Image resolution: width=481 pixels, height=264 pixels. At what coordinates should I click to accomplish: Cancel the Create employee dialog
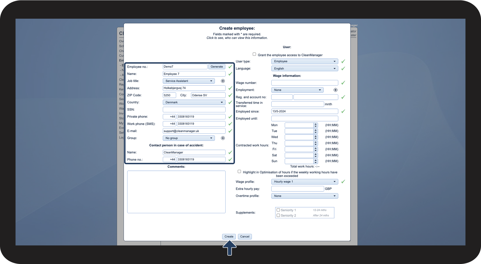[x=245, y=237]
